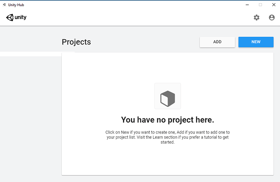Screen dimensions: 280x182
Task: Open settings with the gear icon
Action: [256, 17]
